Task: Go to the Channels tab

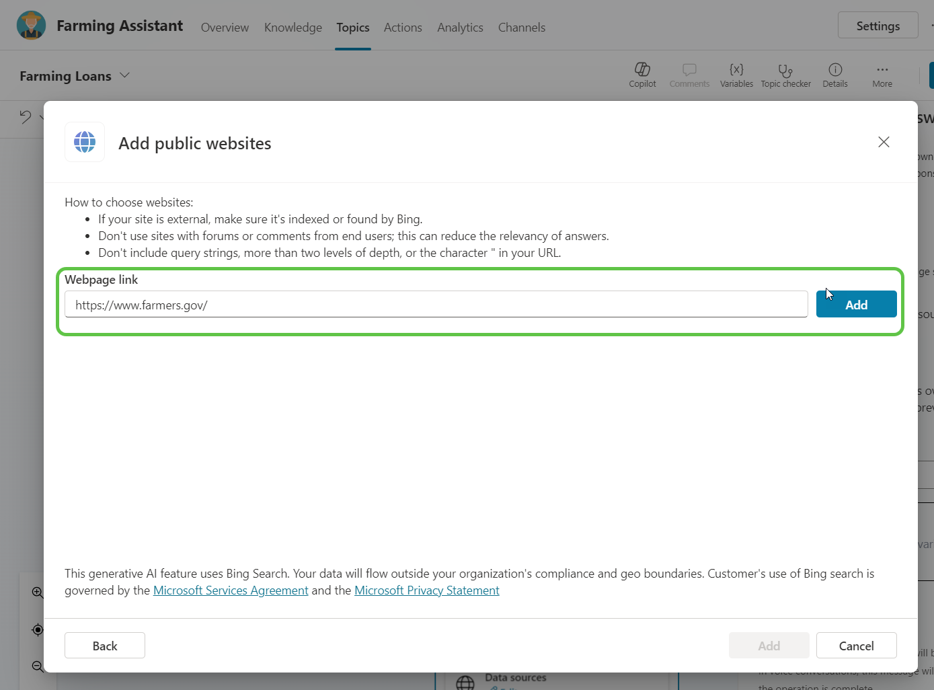Action: click(521, 28)
